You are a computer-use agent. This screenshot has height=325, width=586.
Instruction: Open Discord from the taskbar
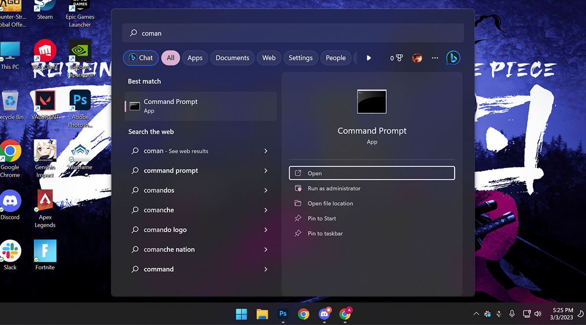click(x=324, y=314)
